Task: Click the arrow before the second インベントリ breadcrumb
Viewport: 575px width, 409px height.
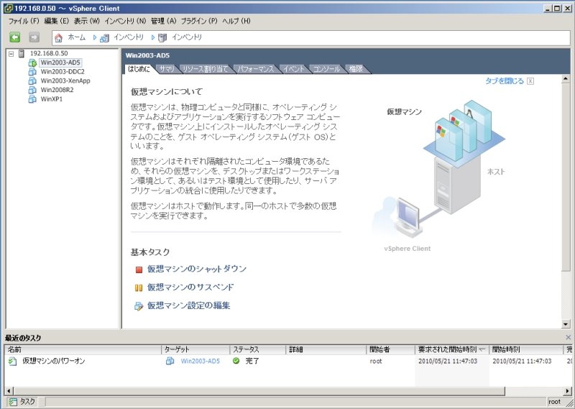Action: [153, 37]
